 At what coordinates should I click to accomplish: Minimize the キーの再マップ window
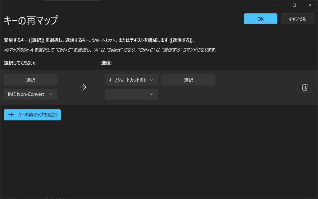coord(279,5)
